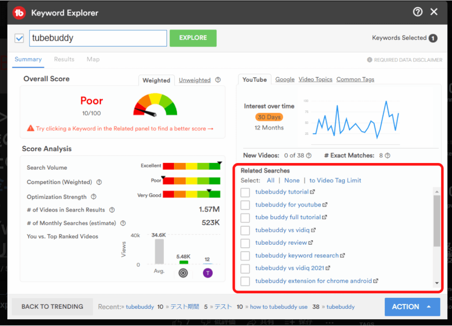Open the Video Topics tab
The height and width of the screenshot is (326, 452).
point(315,80)
